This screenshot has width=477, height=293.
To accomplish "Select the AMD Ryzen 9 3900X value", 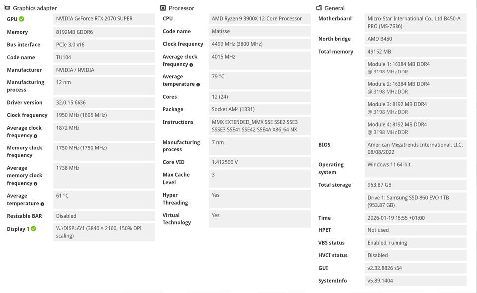I will click(260, 19).
